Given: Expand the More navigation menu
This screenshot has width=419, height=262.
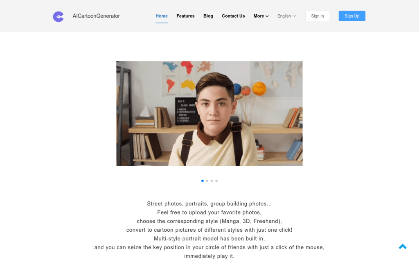Looking at the screenshot, I should (261, 16).
